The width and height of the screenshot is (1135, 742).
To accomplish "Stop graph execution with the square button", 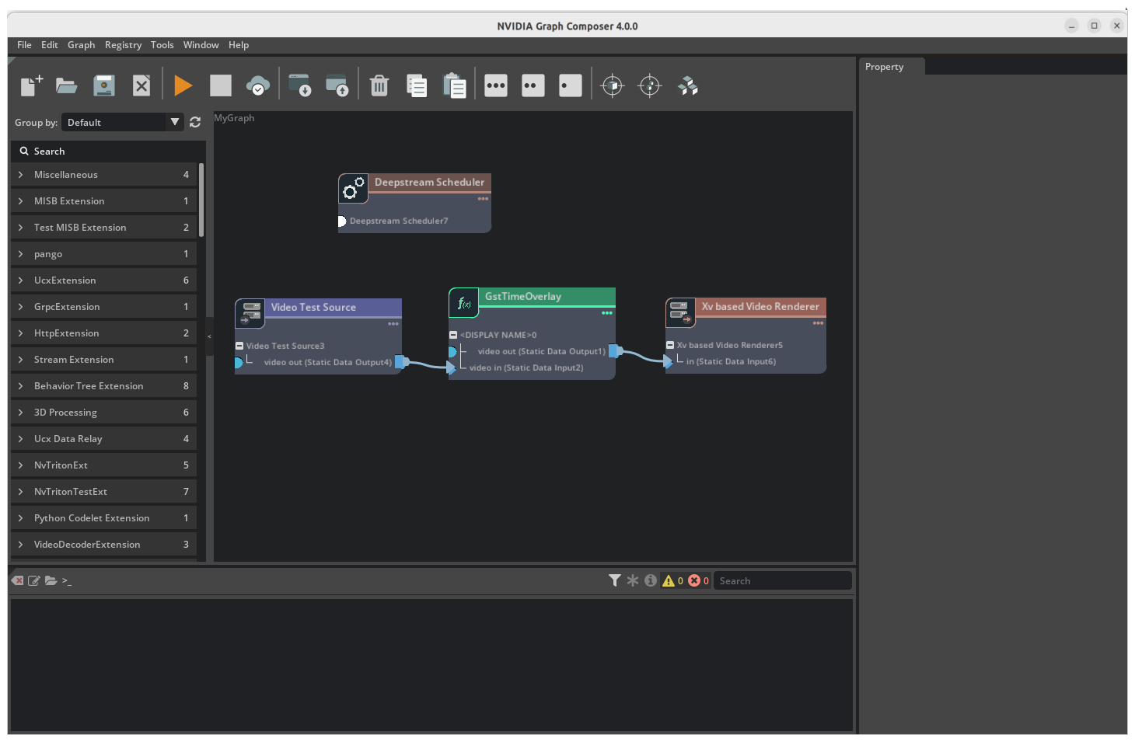I will click(x=221, y=85).
